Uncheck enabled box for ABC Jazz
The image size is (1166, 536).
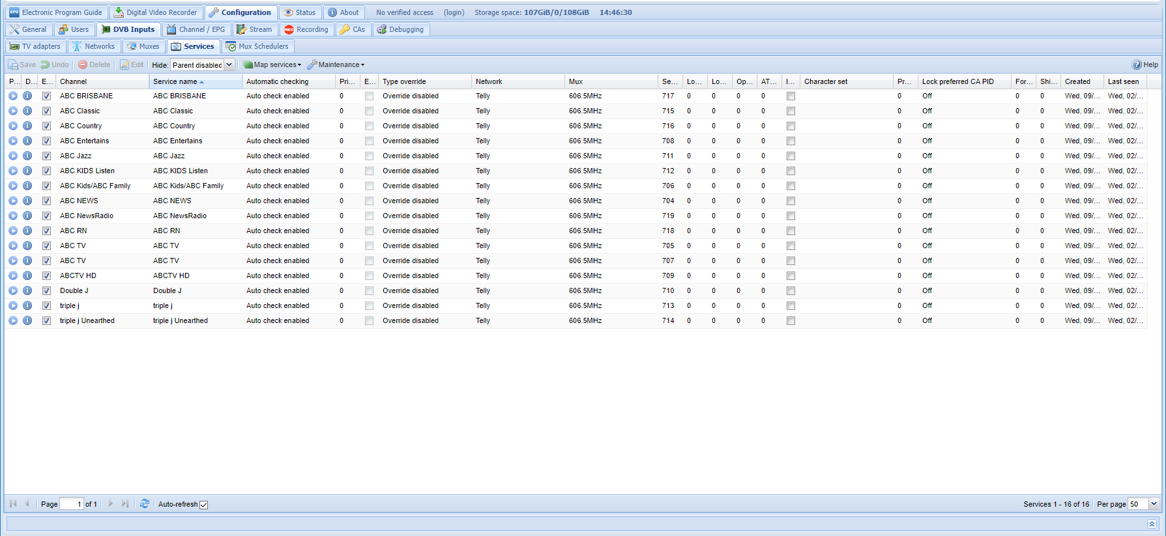47,156
